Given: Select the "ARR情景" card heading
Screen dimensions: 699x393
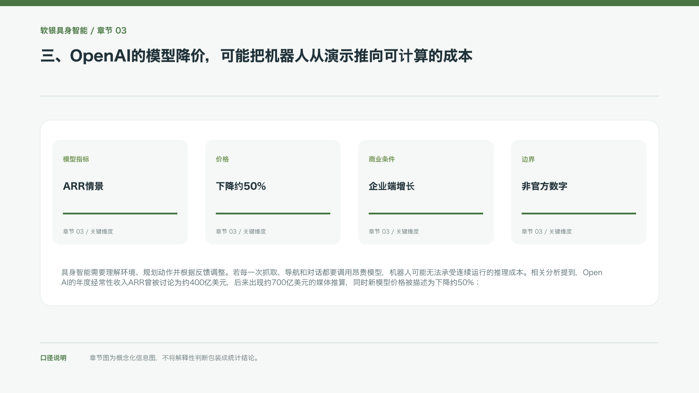Looking at the screenshot, I should click(x=83, y=186).
